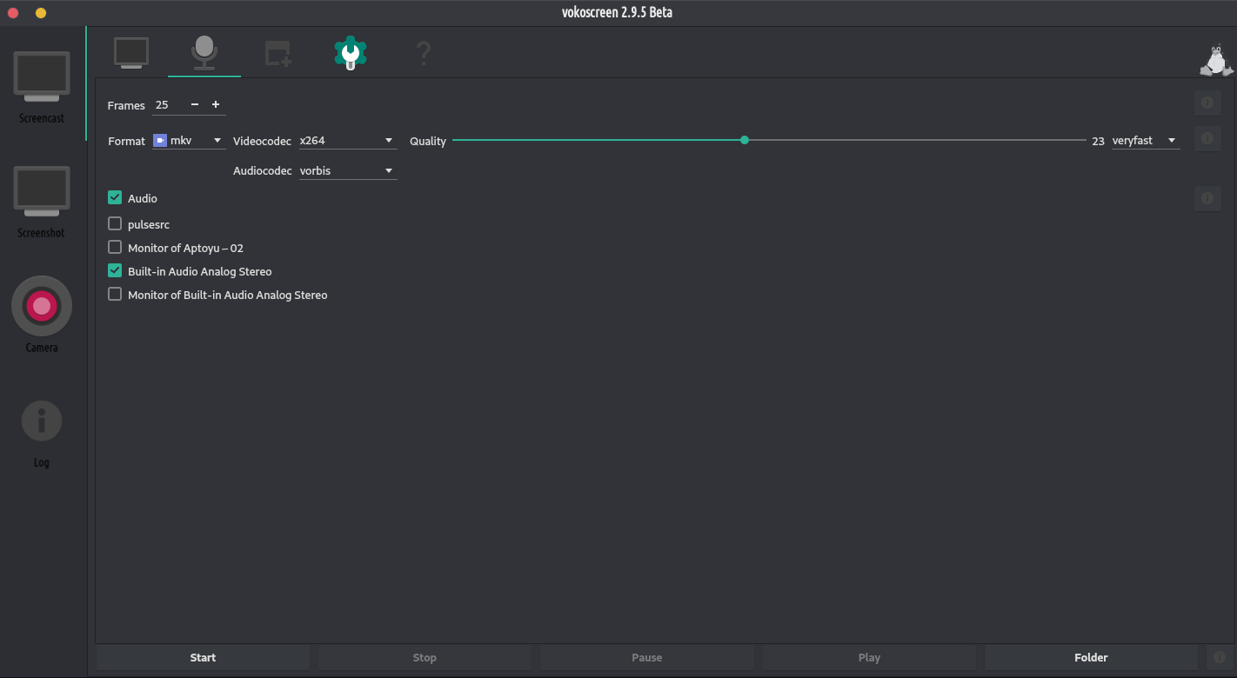Image resolution: width=1237 pixels, height=678 pixels.
Task: Expand the vorbis Audiocodec dropdown
Action: [348, 171]
